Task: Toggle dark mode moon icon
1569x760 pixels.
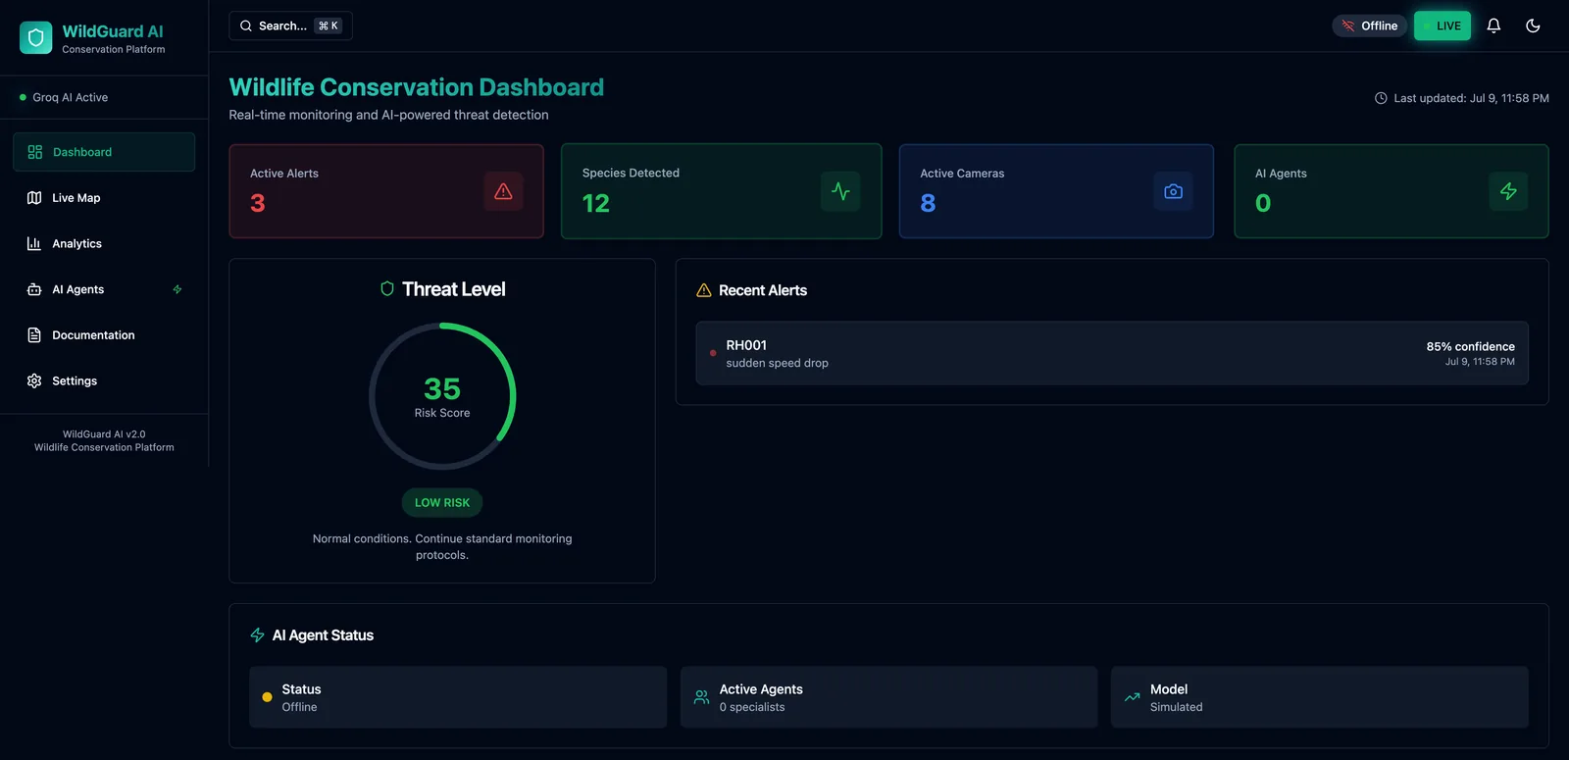Action: (1533, 25)
